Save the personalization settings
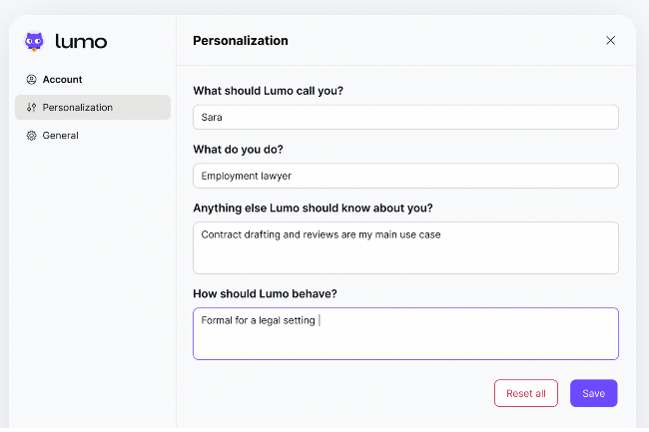The image size is (649, 432). 593,393
